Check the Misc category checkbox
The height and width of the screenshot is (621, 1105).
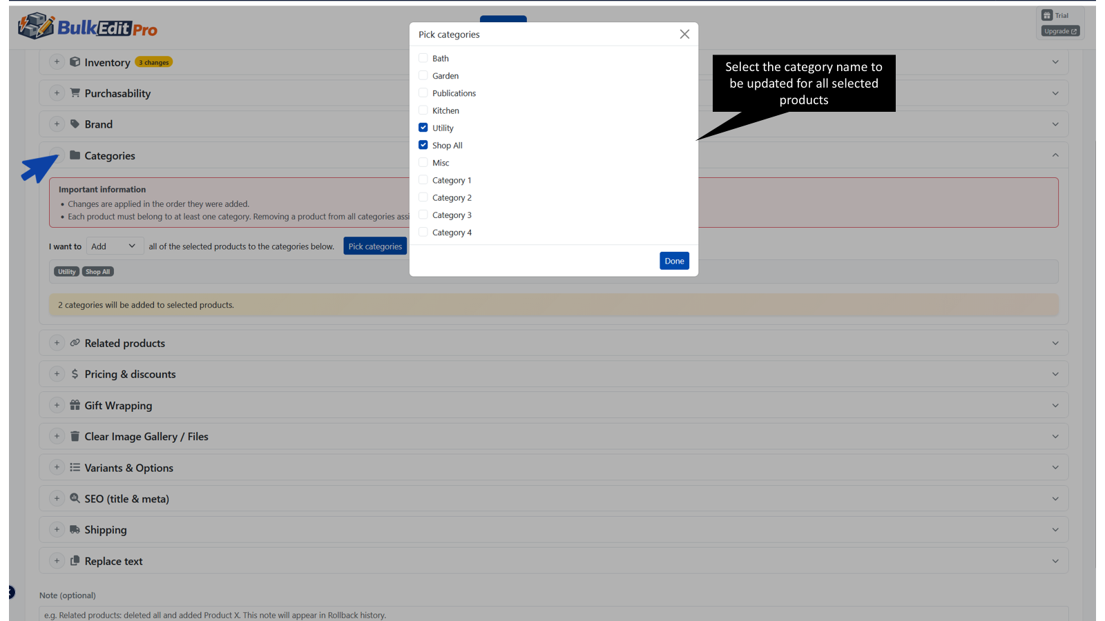click(x=423, y=162)
